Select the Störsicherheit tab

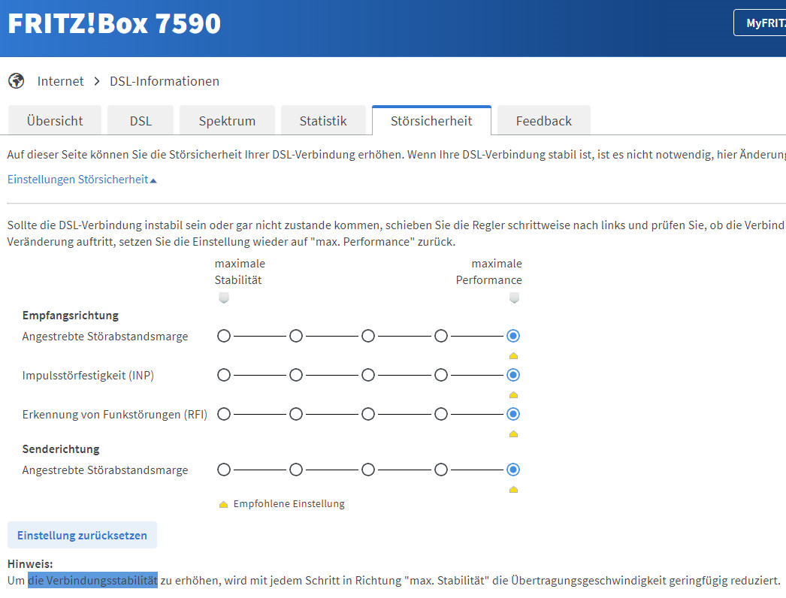(x=431, y=121)
